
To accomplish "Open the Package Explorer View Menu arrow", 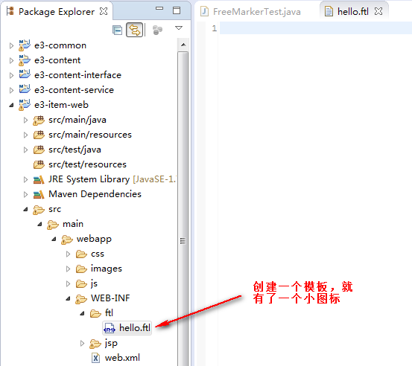I will [179, 28].
